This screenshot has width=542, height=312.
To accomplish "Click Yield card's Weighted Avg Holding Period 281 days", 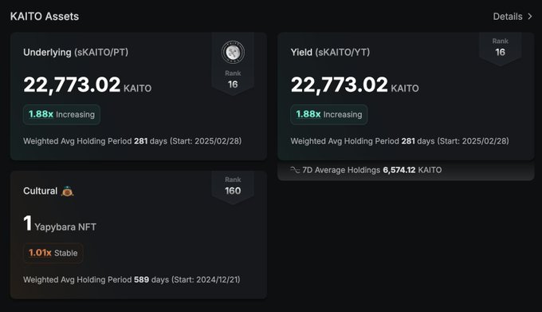I will pos(399,141).
